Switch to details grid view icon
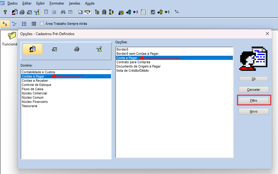This screenshot has height=174, width=278. [34, 24]
